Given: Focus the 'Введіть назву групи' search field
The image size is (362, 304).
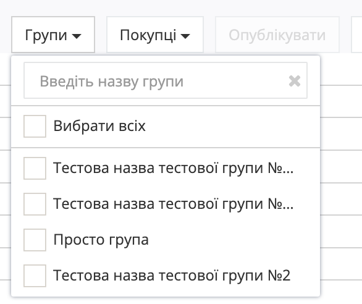Looking at the screenshot, I should click(166, 80).
